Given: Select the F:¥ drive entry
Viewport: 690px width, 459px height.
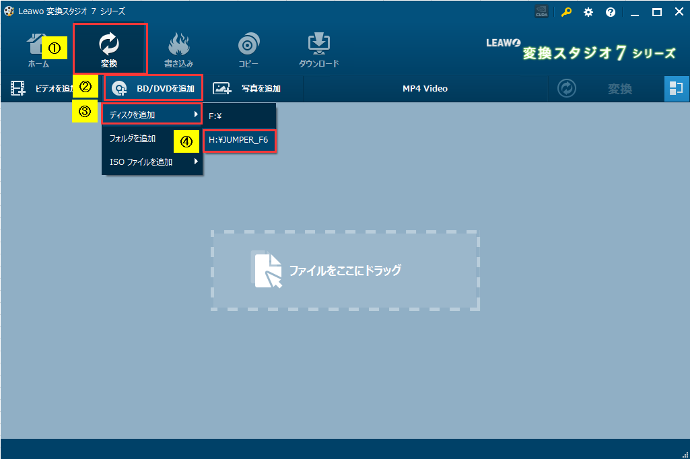Looking at the screenshot, I should tap(215, 116).
